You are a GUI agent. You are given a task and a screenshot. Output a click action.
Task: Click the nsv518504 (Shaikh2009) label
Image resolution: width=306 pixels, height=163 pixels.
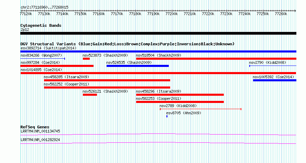159,55
